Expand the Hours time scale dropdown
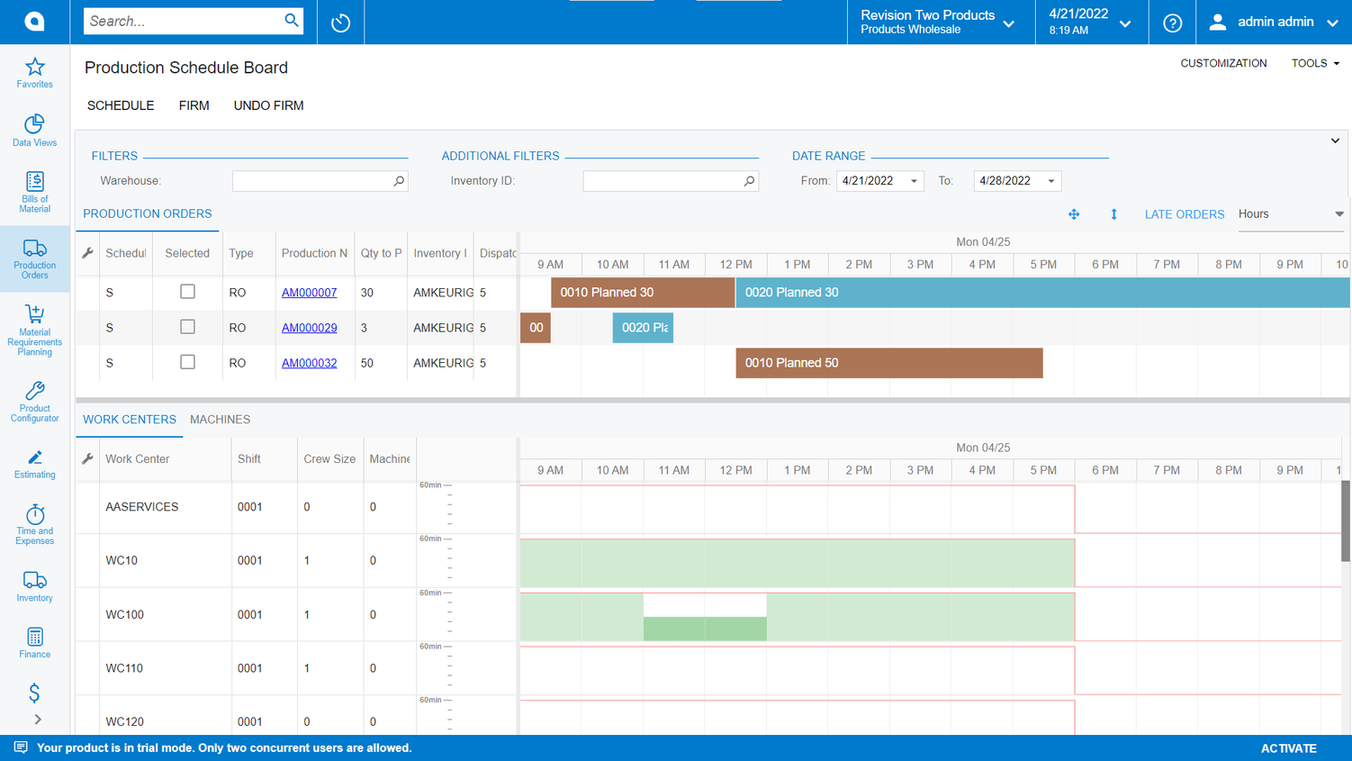Image resolution: width=1352 pixels, height=761 pixels. (x=1338, y=214)
